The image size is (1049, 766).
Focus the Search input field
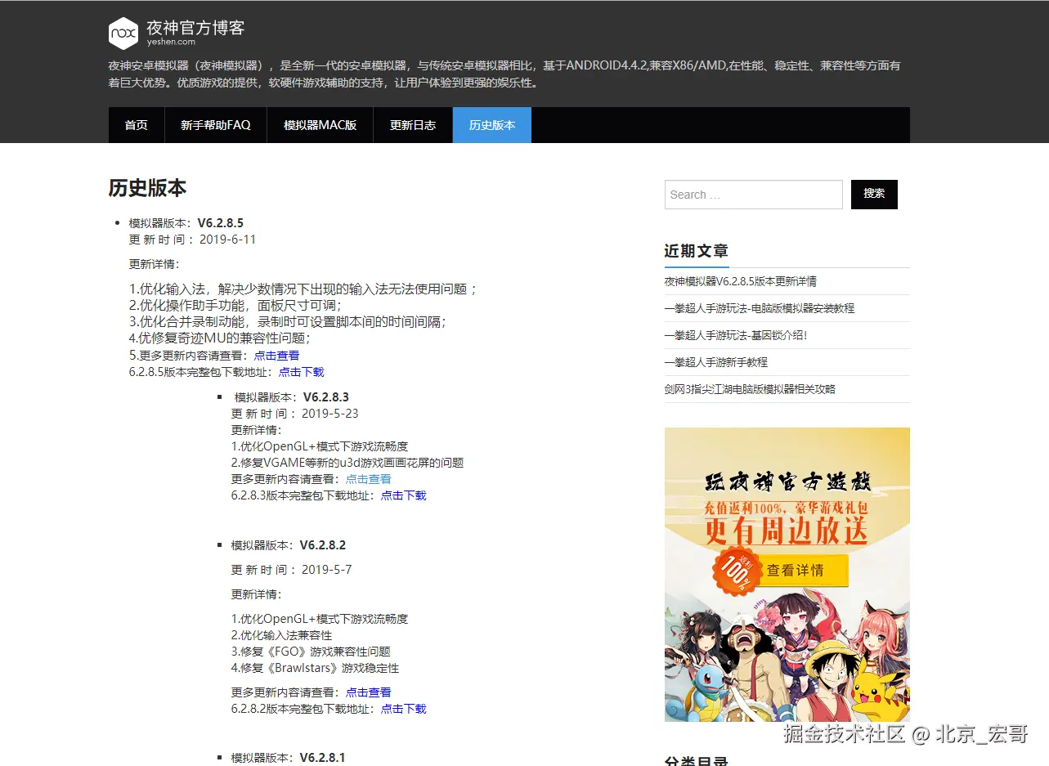click(753, 195)
